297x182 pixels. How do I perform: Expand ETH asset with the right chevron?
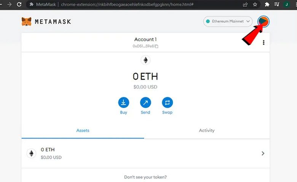pos(263,153)
